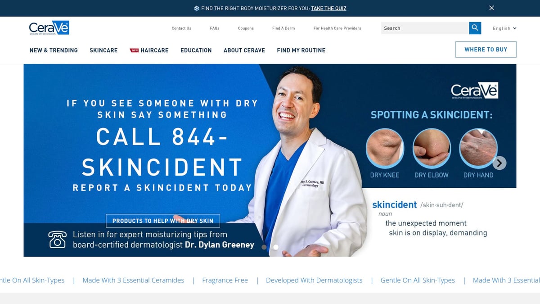Follow the Take The Quiz link

329,8
